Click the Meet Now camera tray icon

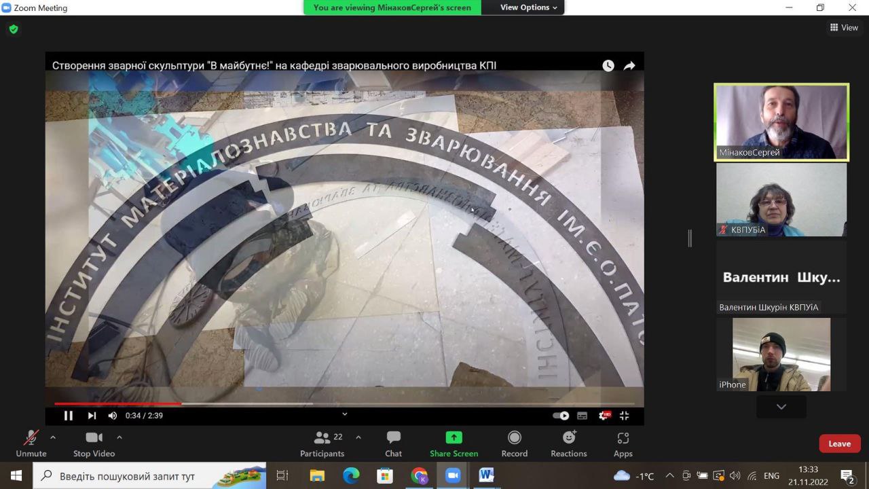(x=686, y=476)
